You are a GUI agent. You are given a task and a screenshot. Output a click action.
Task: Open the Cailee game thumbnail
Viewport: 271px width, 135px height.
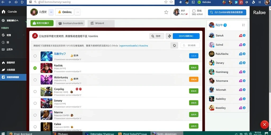point(46,127)
